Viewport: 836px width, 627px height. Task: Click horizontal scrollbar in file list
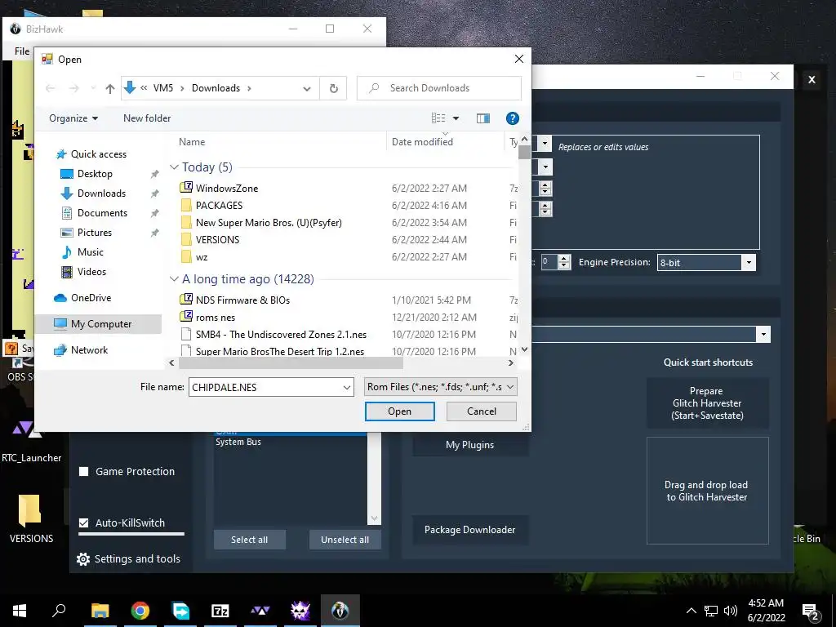coord(291,363)
